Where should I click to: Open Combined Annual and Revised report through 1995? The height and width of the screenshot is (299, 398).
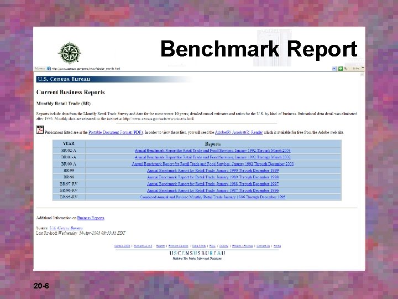213,197
